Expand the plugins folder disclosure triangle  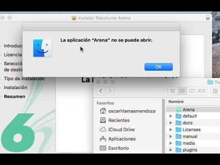coord(170,150)
